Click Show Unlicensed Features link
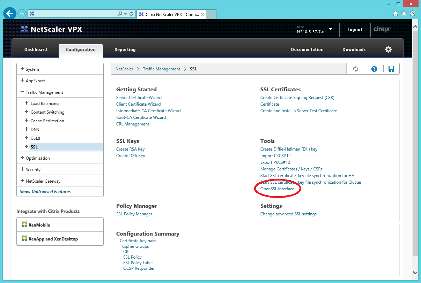Image resolution: width=421 pixels, height=283 pixels. pyautogui.click(x=45, y=192)
